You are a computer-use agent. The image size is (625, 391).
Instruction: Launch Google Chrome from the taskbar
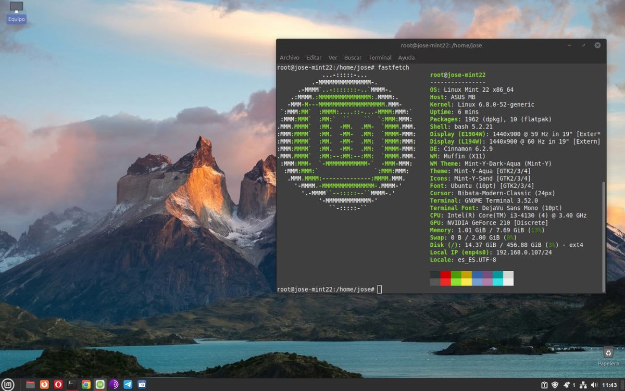coord(86,385)
